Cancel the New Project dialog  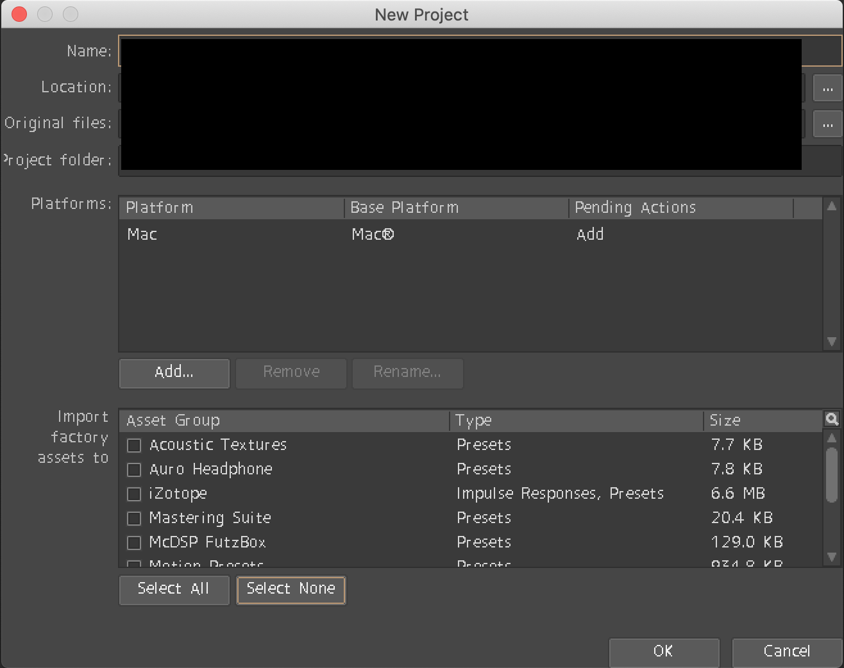[x=787, y=652]
